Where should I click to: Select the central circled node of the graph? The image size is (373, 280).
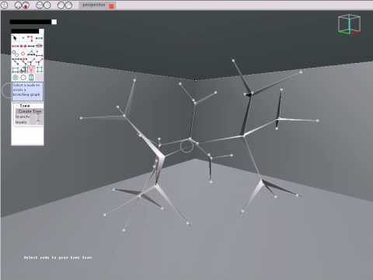pos(186,146)
